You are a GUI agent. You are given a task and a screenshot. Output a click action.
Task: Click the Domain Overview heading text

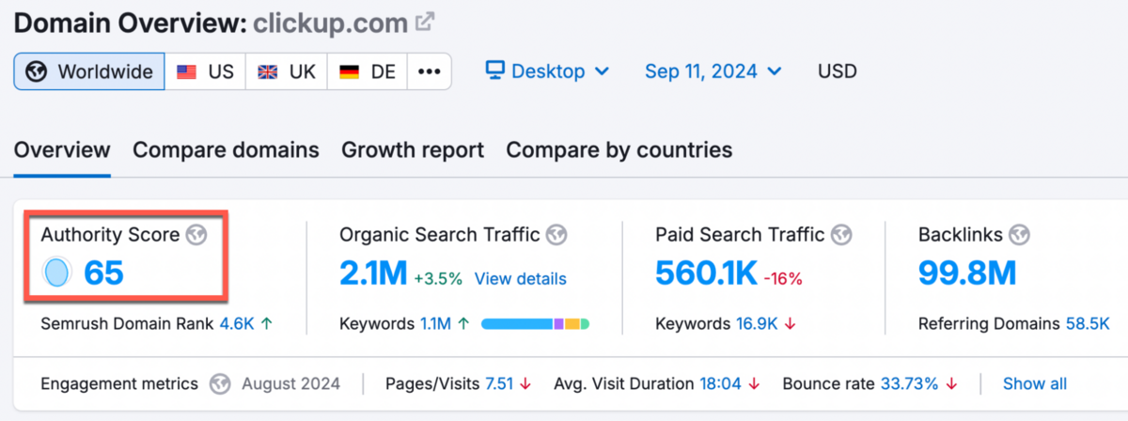[x=131, y=23]
